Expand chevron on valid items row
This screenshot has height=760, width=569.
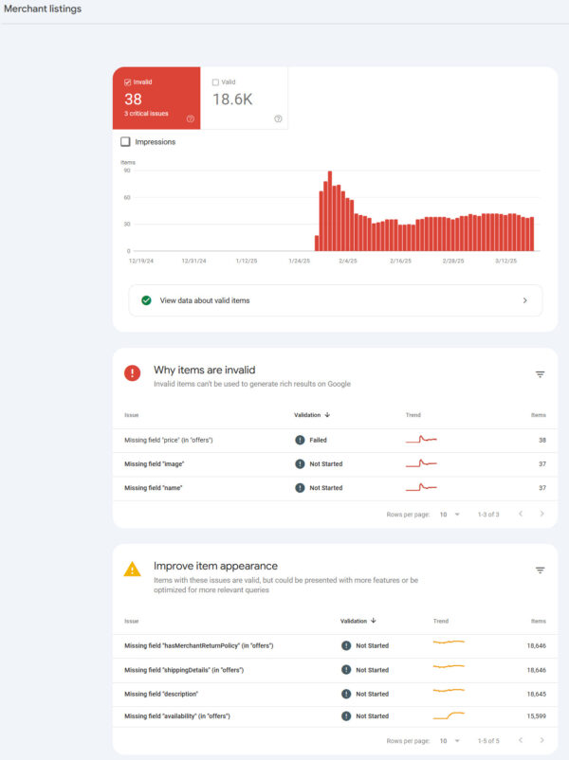[x=524, y=300]
